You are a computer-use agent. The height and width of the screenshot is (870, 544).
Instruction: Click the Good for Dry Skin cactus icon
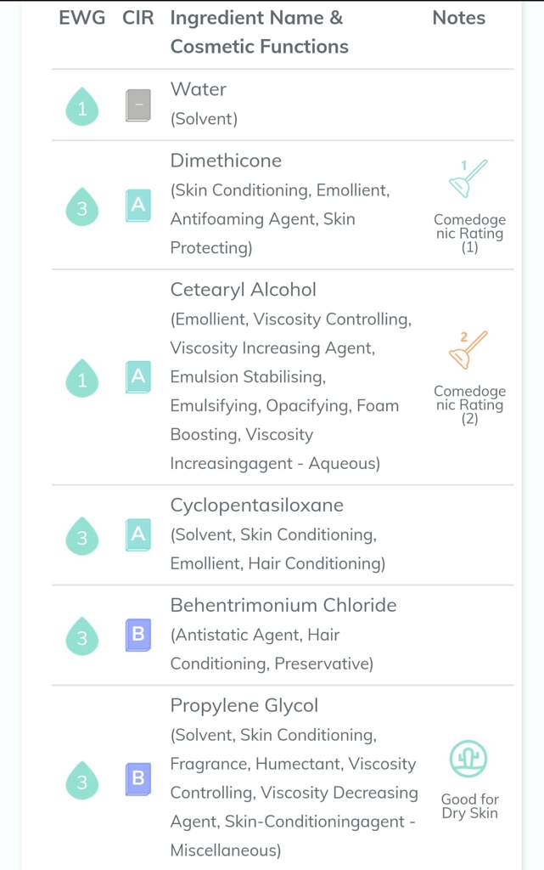(468, 759)
